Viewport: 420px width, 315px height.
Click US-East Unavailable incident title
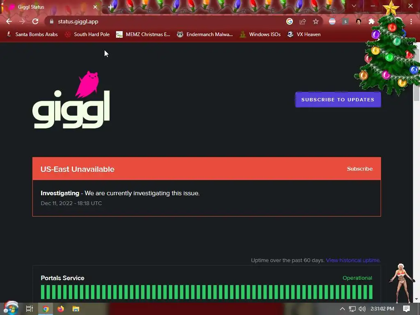78,169
